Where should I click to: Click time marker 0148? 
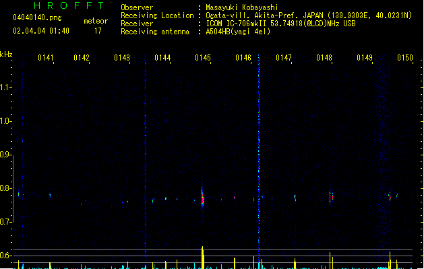324,58
